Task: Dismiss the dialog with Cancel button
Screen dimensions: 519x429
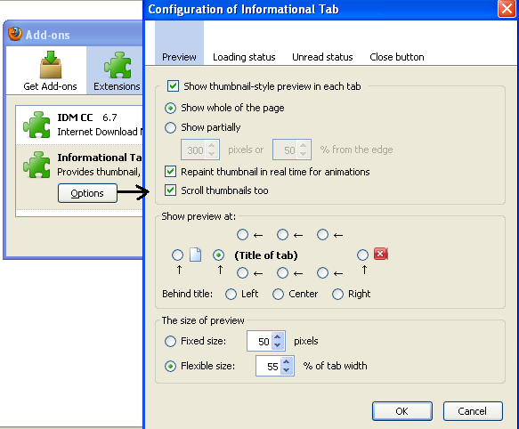Action: point(473,411)
